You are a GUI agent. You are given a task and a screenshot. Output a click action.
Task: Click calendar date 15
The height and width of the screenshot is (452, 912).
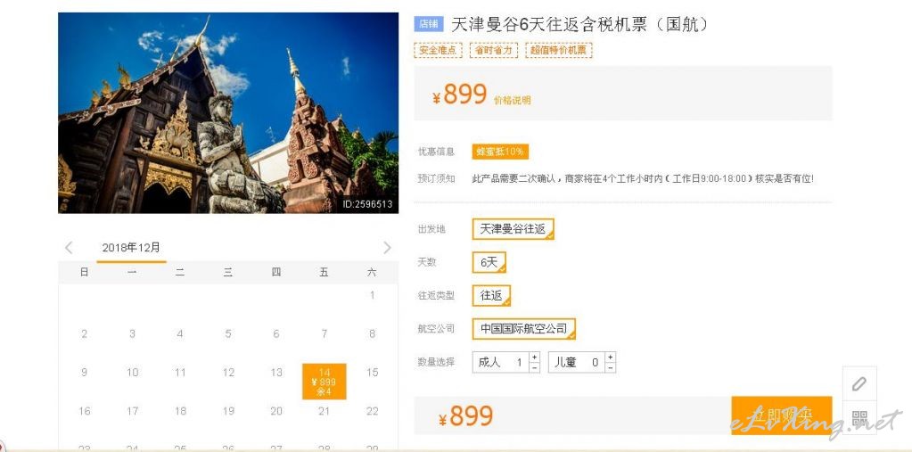[x=373, y=373]
